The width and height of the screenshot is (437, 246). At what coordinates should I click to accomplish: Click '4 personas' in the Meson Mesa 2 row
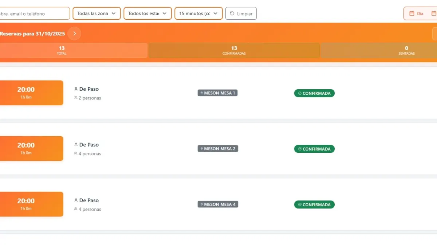(90, 154)
